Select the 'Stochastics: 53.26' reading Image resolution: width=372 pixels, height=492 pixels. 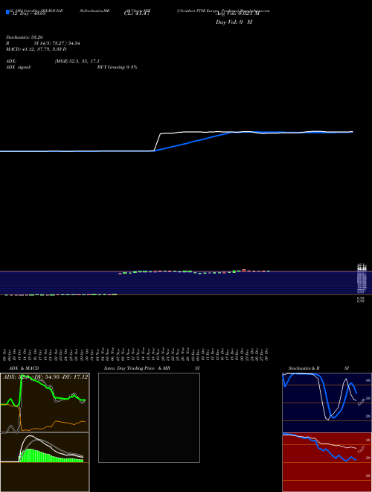tap(24, 37)
